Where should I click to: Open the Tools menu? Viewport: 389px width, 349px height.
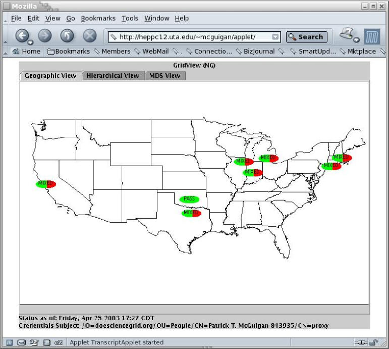click(130, 18)
